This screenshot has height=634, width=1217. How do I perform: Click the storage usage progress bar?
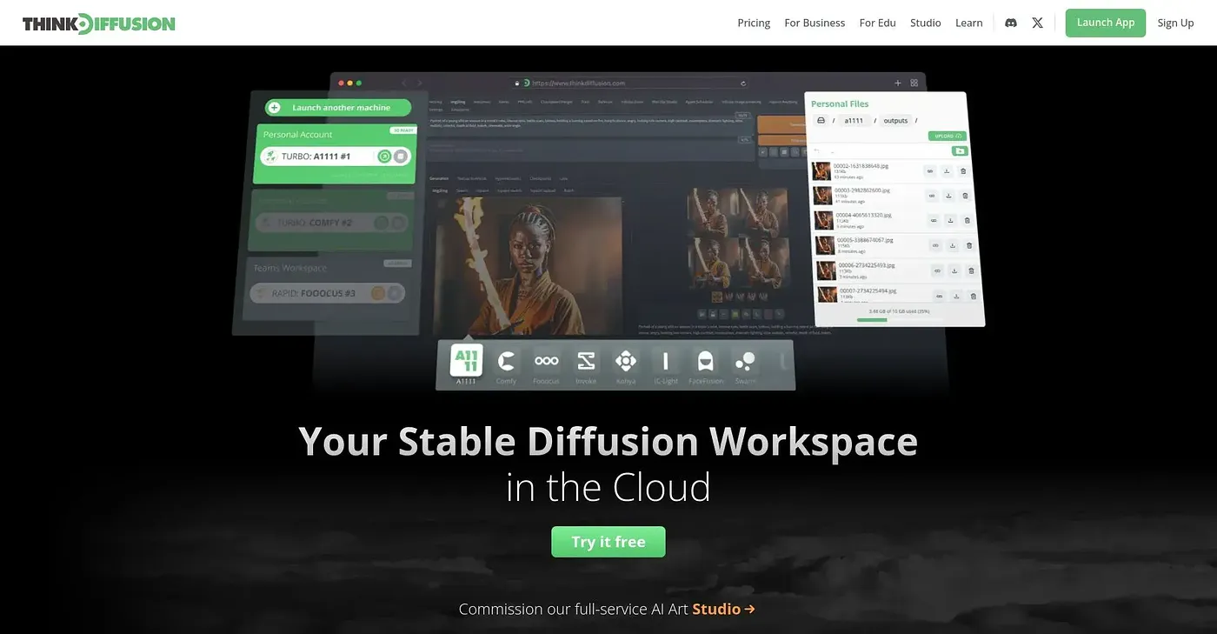[900, 320]
